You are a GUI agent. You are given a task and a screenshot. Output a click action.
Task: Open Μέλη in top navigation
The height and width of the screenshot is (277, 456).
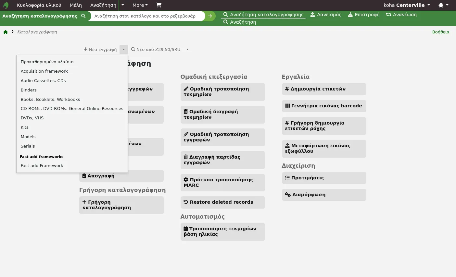click(76, 5)
